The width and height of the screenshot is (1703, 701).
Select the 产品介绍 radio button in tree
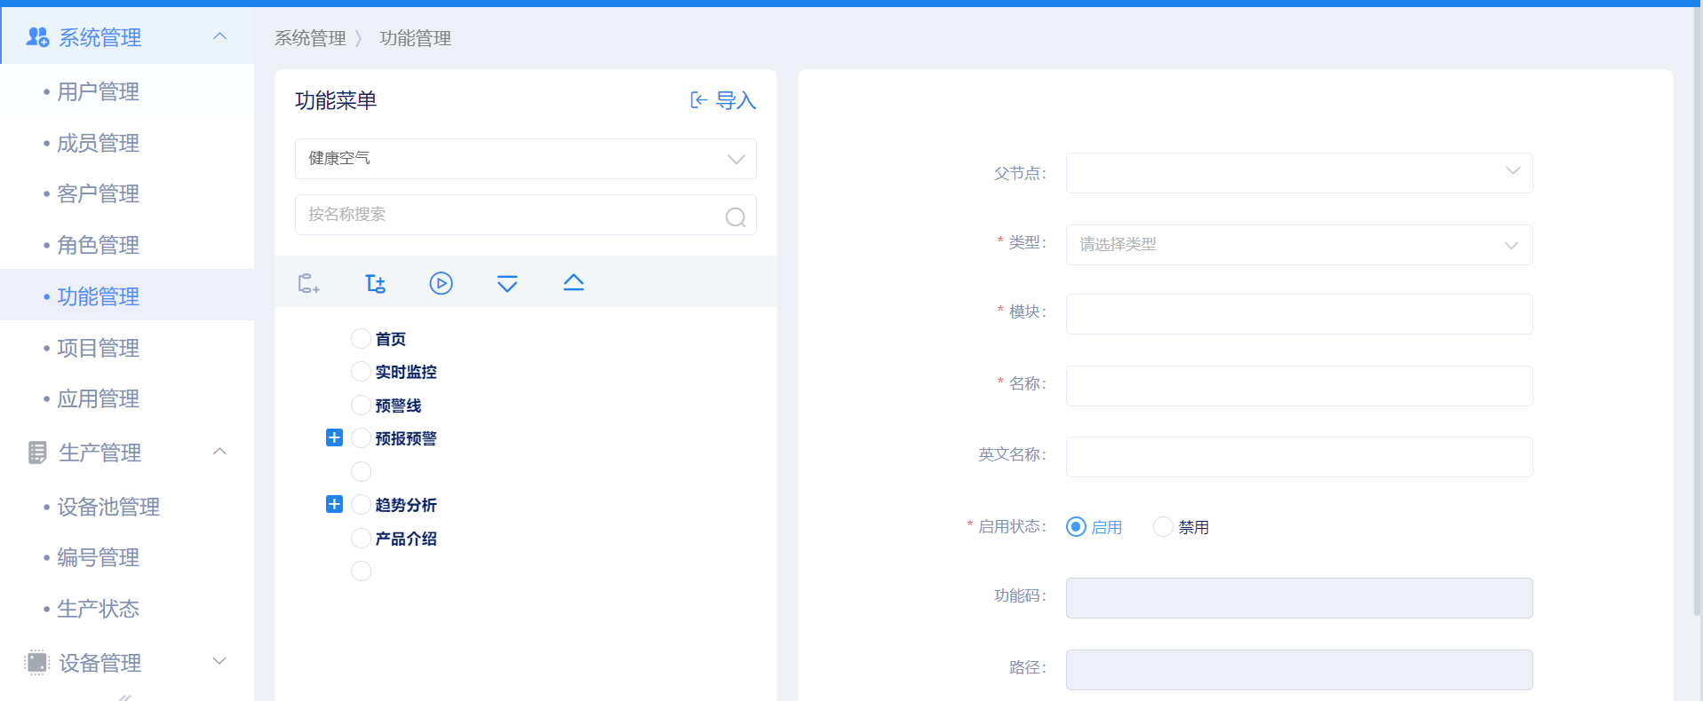pos(361,538)
